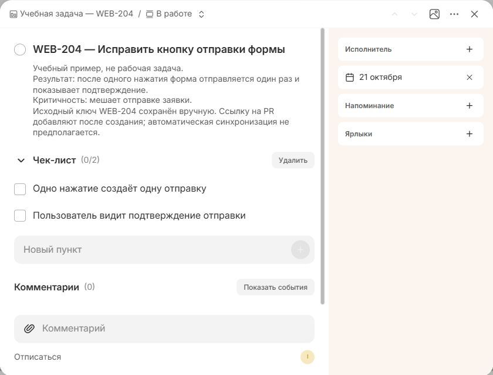Open the project icon next to Учебная задача breadcrumb
The image size is (493, 375).
(x=13, y=14)
